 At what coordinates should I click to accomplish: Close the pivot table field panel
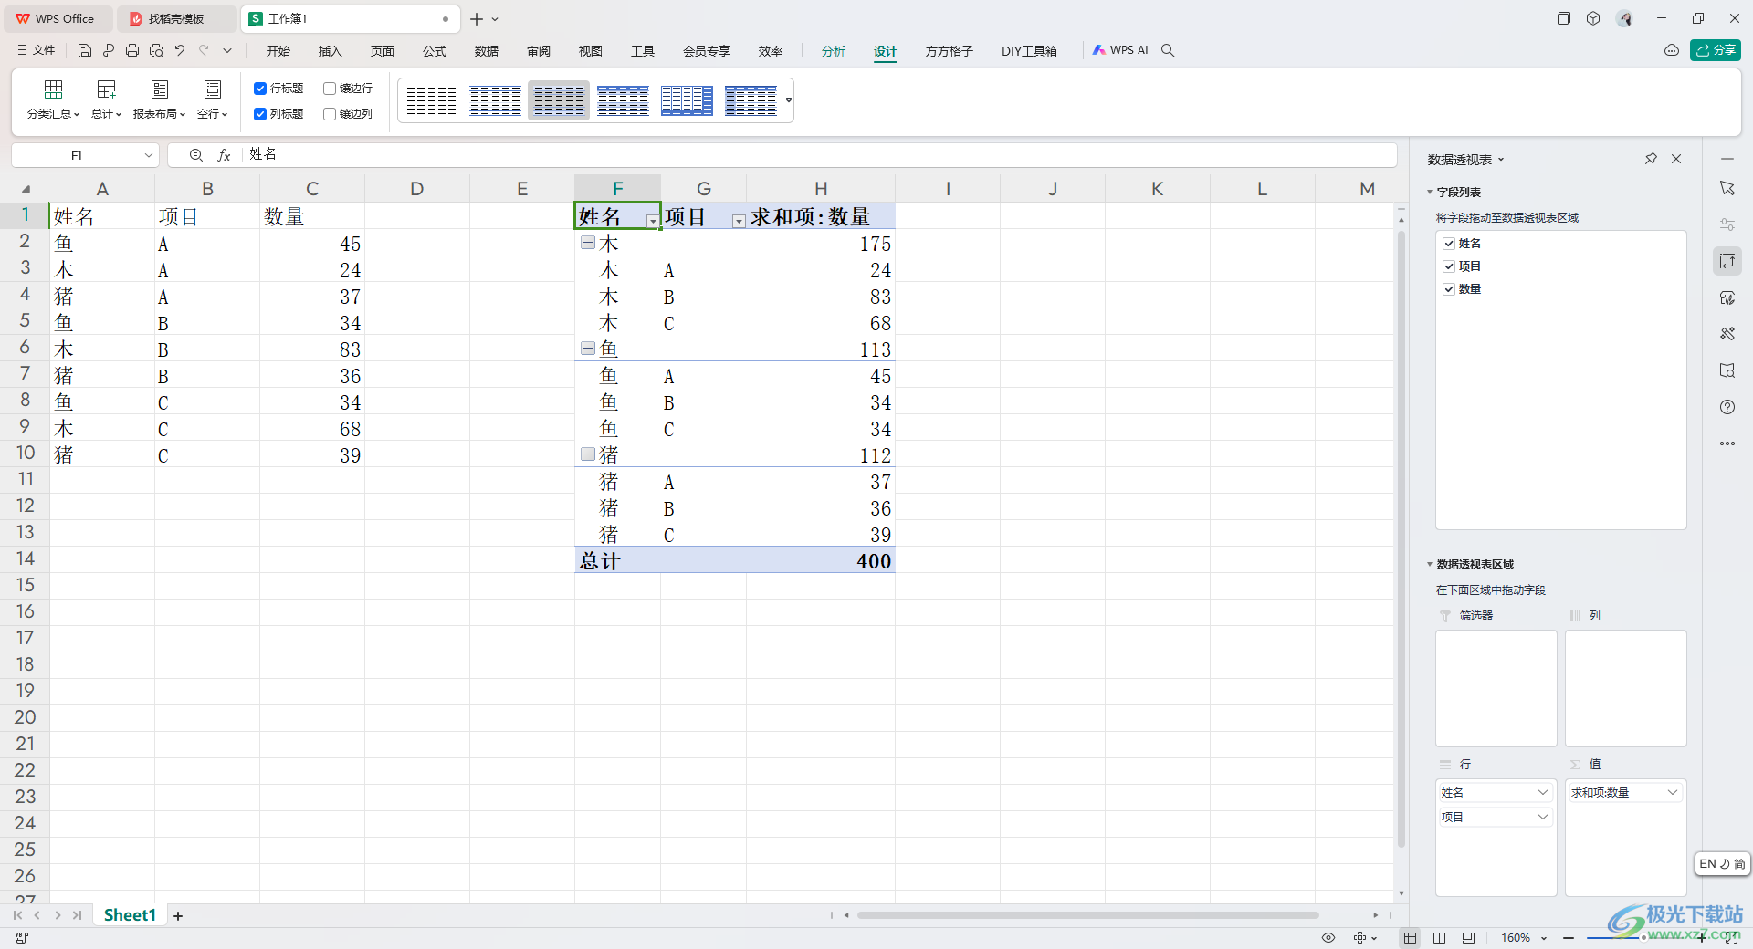click(1676, 159)
